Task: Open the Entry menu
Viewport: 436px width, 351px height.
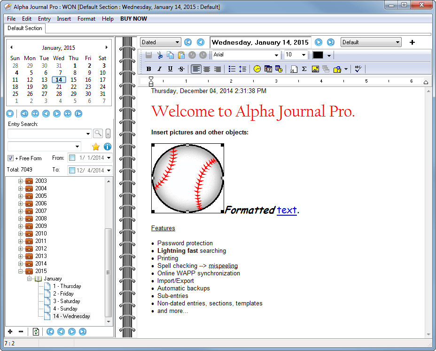Action: 44,19
